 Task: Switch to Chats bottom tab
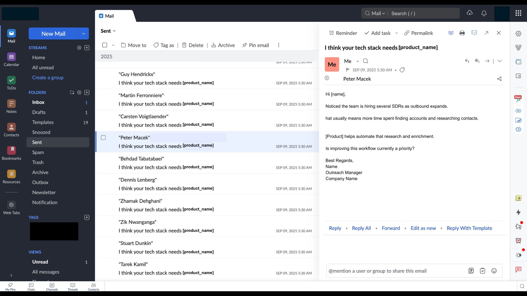pyautogui.click(x=31, y=287)
